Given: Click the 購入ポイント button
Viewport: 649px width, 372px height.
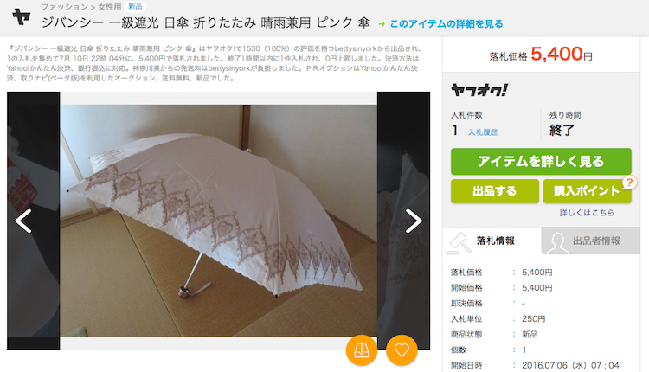Looking at the screenshot, I should point(587,191).
